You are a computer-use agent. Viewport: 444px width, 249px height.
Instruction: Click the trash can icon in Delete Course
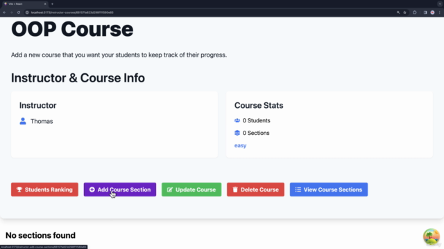pyautogui.click(x=235, y=190)
